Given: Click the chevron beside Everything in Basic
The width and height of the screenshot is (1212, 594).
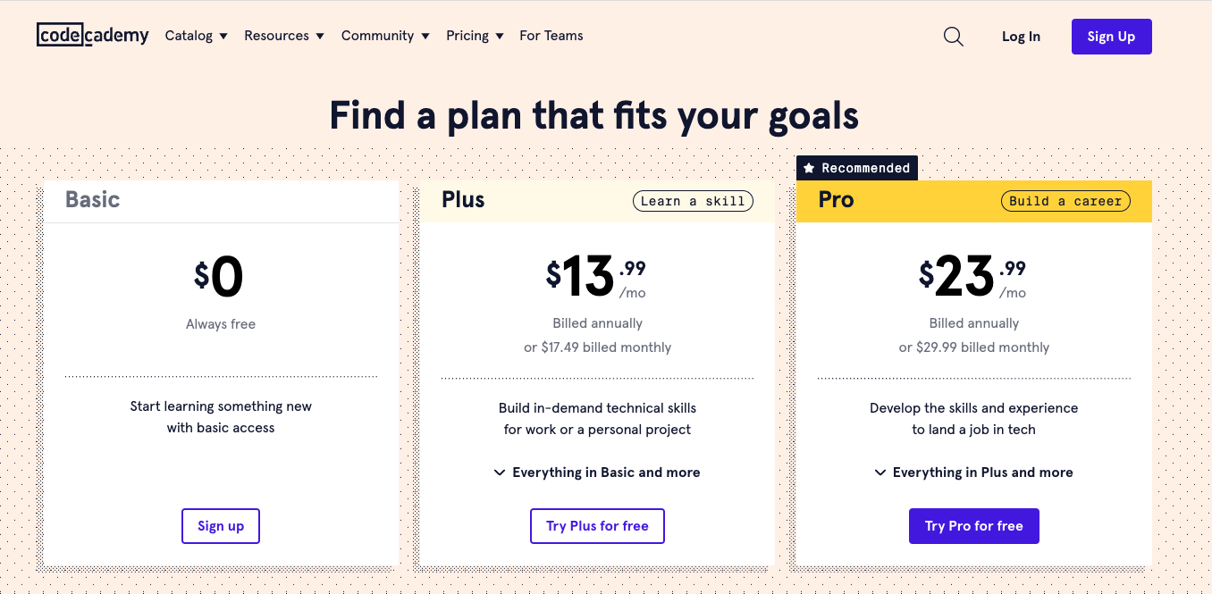Looking at the screenshot, I should pyautogui.click(x=500, y=473).
